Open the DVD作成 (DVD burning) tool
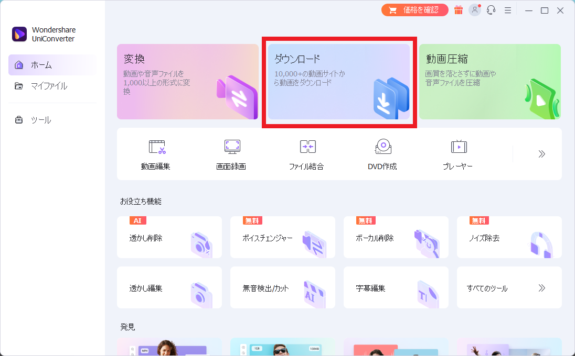Viewport: 575px width, 356px height. point(382,154)
